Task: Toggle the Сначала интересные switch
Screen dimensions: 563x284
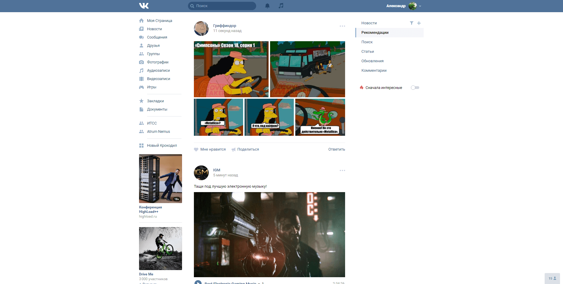Action: click(x=415, y=88)
